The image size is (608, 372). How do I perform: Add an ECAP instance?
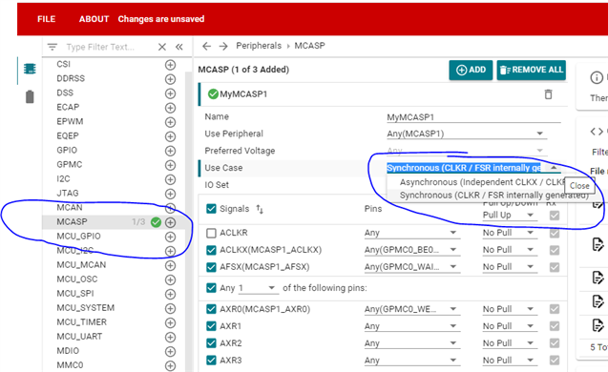tap(170, 108)
